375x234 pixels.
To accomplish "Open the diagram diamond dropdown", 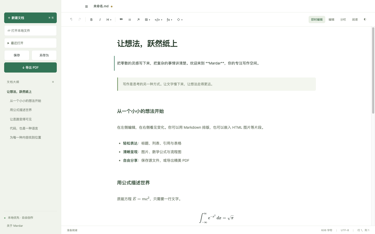I will [180, 19].
